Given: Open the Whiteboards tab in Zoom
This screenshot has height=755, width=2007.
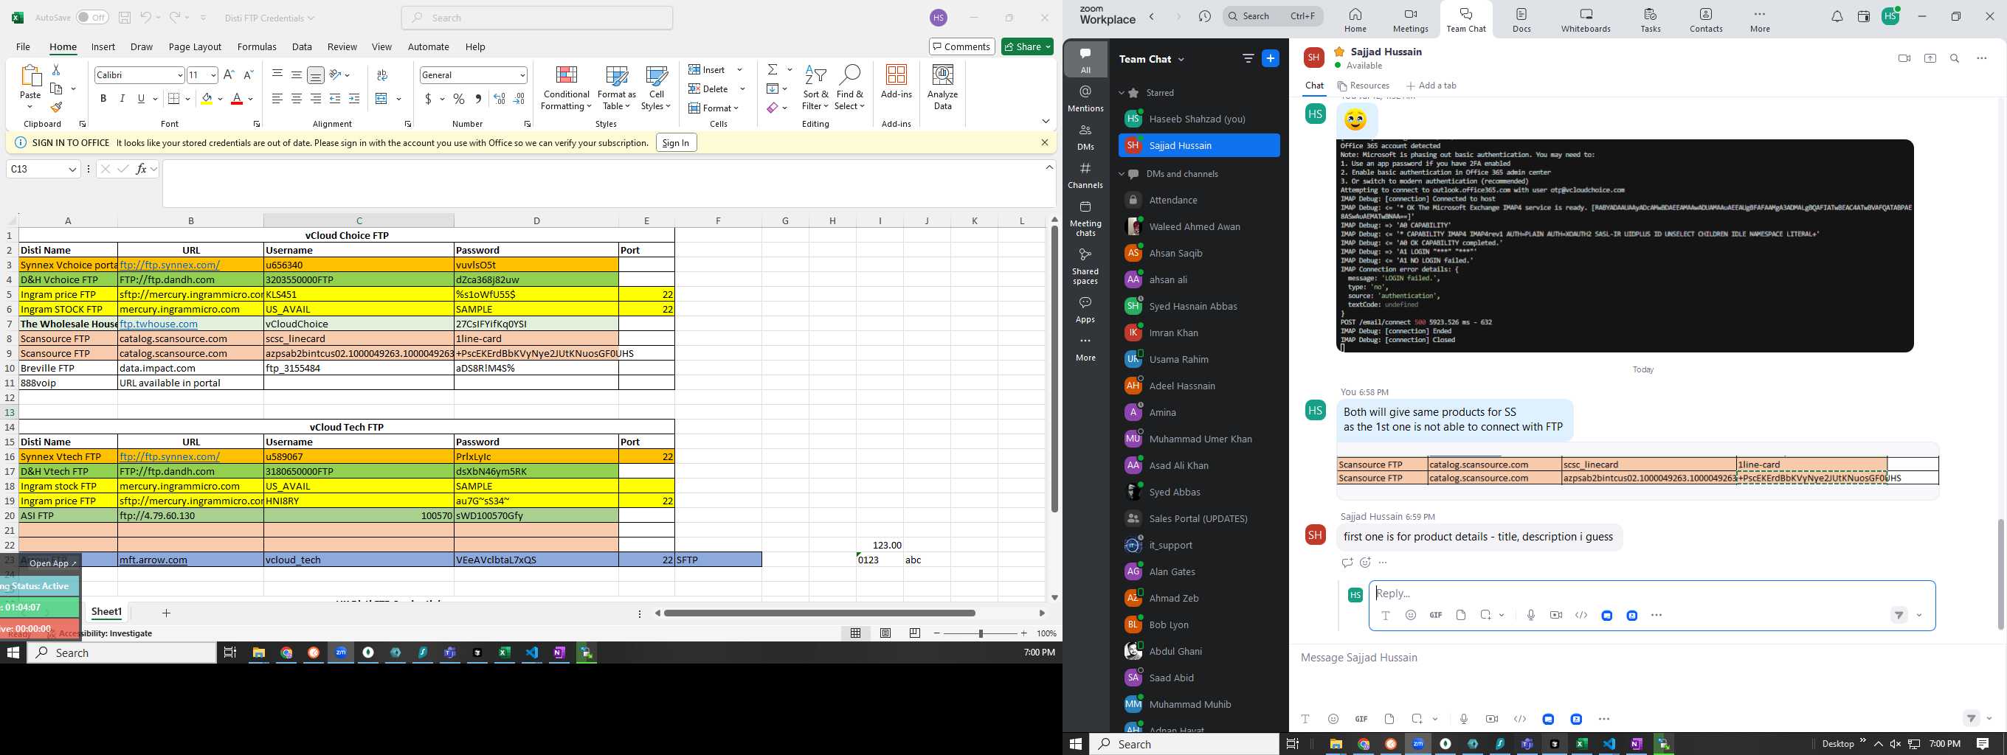Looking at the screenshot, I should (1585, 20).
